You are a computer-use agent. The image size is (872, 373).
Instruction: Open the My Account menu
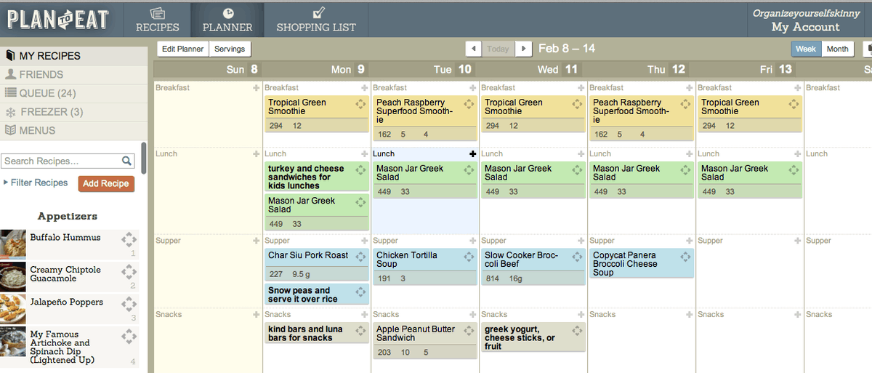[x=805, y=27]
